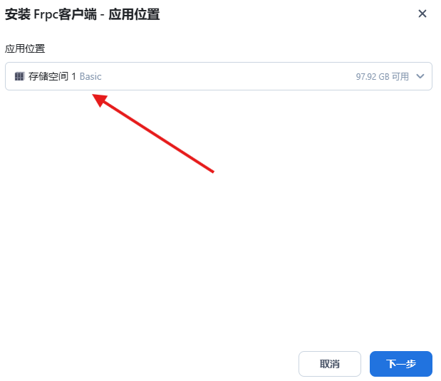441x381 pixels.
Task: Open the 存储空间 1 location selector
Action: click(x=219, y=76)
